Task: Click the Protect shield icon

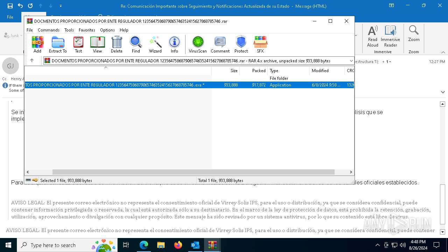Action: pos(241,44)
